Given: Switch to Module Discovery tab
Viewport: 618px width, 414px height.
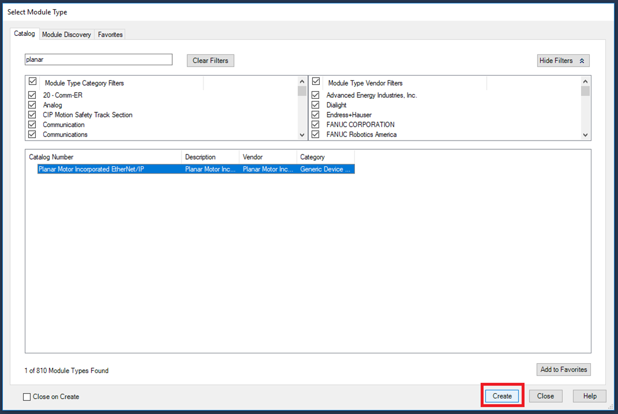Looking at the screenshot, I should pyautogui.click(x=66, y=35).
